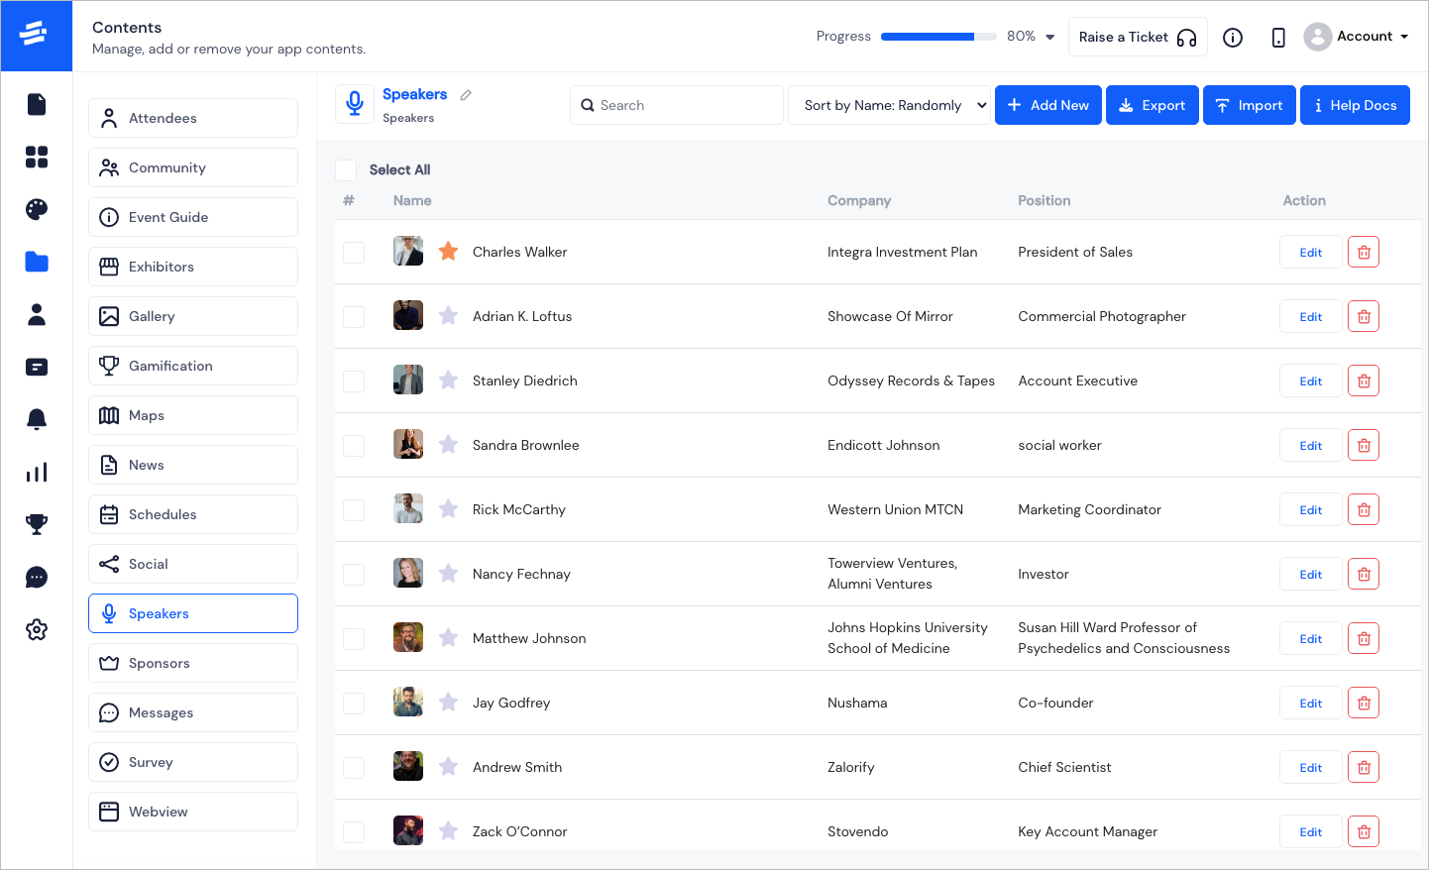This screenshot has width=1429, height=870.
Task: Star Jay Godfrey as featured
Action: tap(448, 702)
